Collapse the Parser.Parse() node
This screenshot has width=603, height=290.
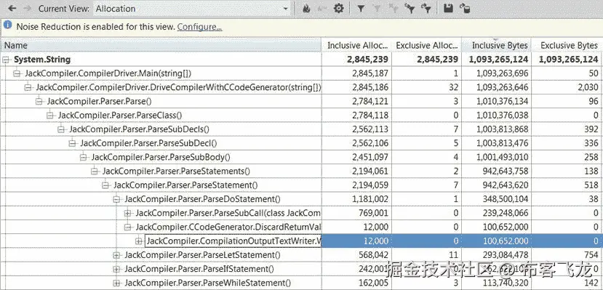[x=39, y=102]
